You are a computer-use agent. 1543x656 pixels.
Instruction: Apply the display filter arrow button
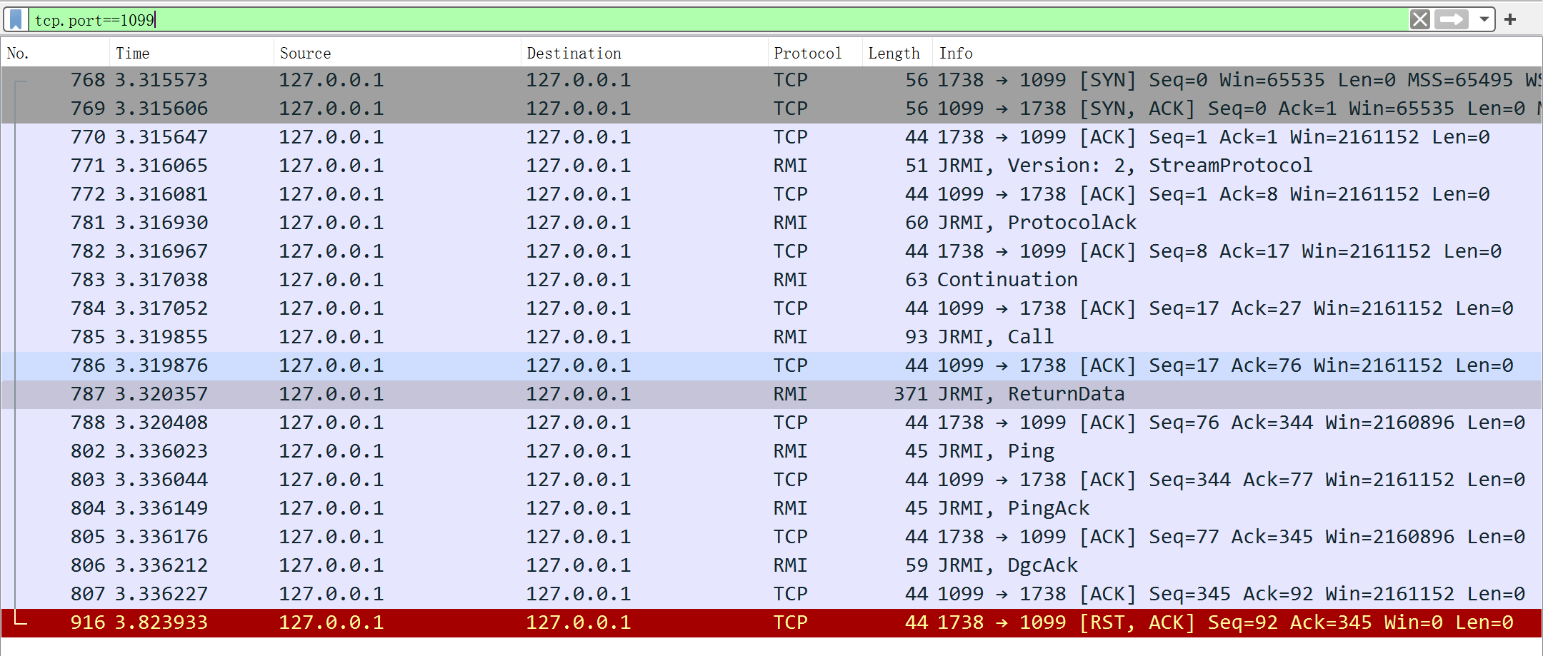pos(1452,19)
